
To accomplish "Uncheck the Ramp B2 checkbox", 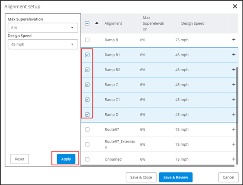I will [87, 70].
